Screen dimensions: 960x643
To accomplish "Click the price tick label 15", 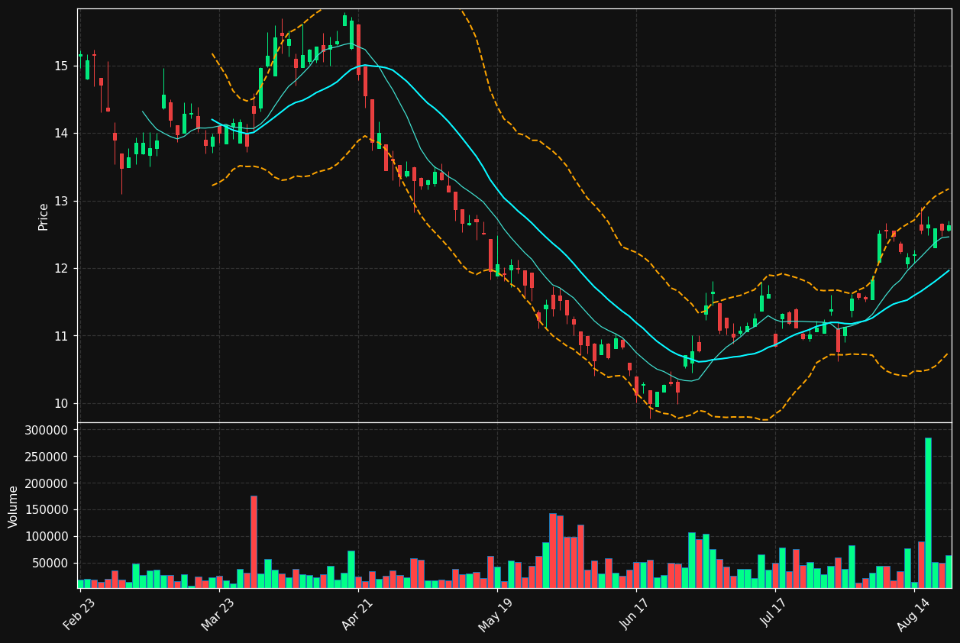I will (x=60, y=66).
